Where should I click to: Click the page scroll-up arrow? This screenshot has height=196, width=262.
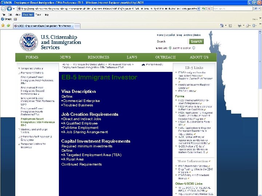tap(260, 32)
